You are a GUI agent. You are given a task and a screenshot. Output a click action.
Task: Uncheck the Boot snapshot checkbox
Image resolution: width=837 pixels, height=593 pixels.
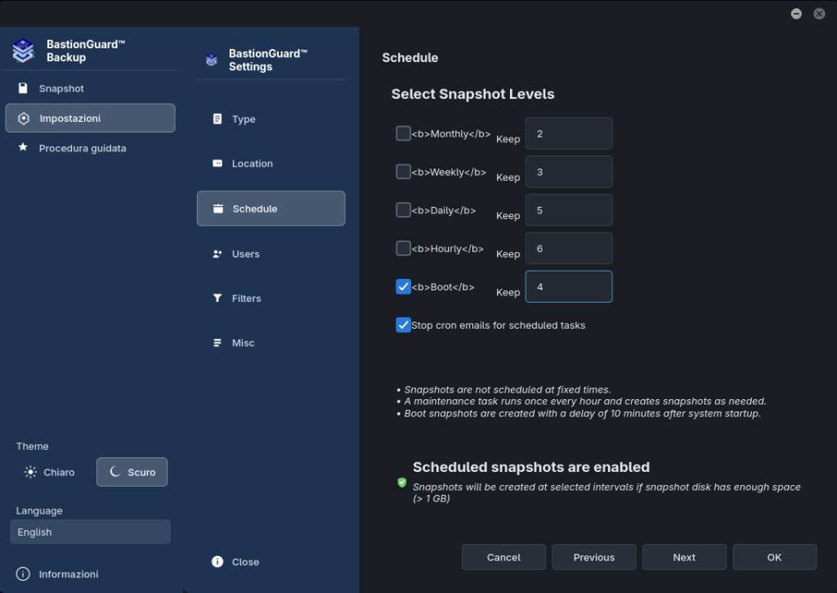(403, 287)
